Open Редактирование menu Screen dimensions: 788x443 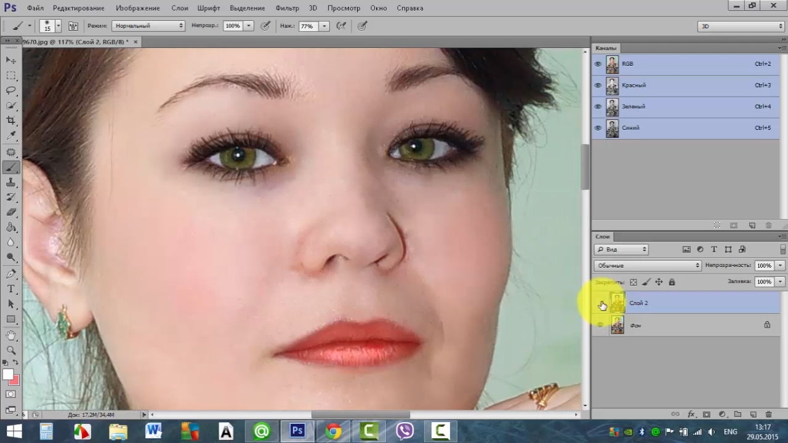[78, 8]
